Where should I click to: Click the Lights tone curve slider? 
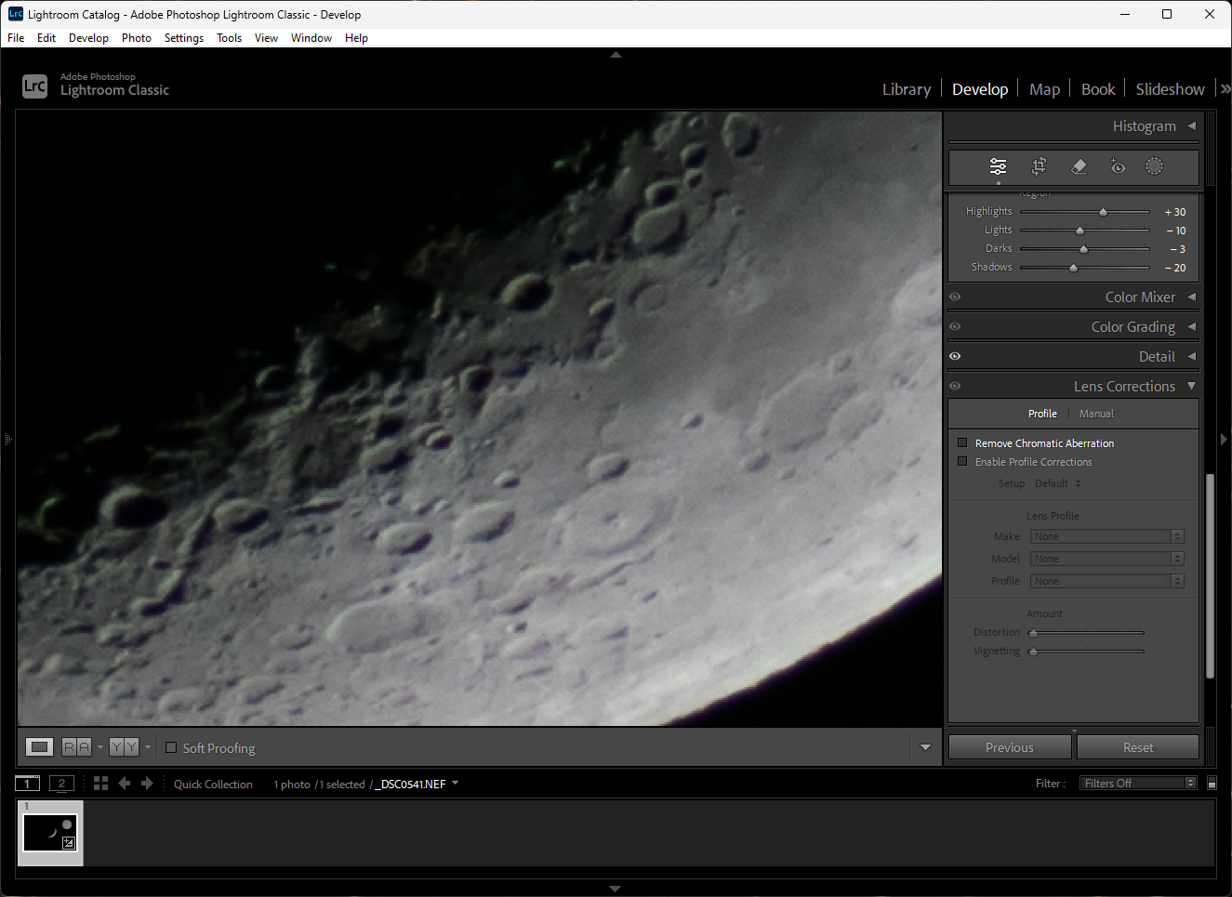pos(1085,231)
